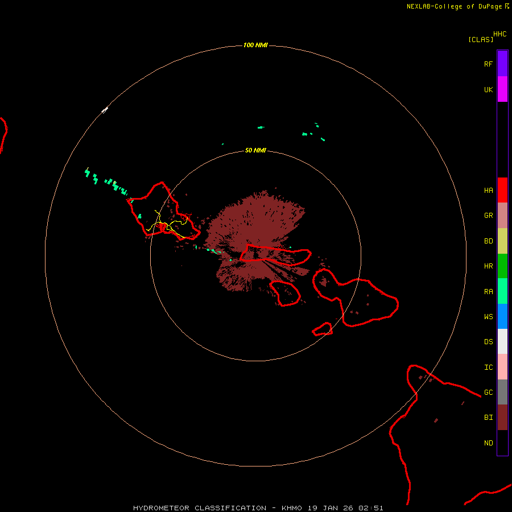Click the RF legend label
The width and height of the screenshot is (512, 512).
tap(488, 64)
